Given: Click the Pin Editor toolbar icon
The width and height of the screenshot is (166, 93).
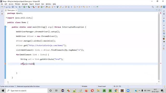Looking at the screenshot, I should [x=97, y=7].
